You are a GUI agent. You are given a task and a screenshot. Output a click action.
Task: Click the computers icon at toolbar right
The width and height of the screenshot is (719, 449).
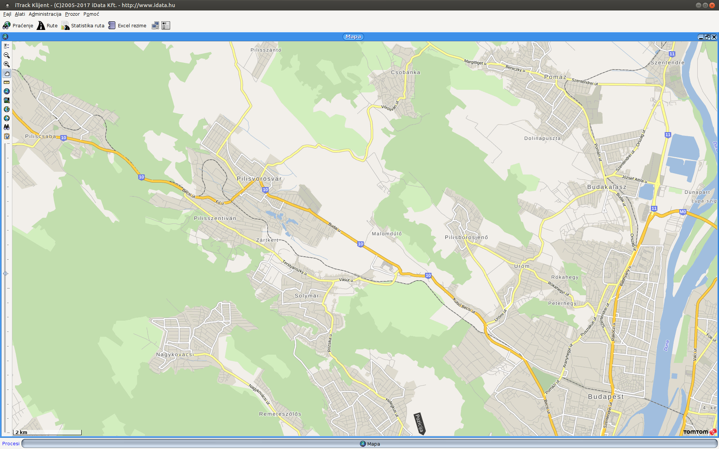[155, 25]
